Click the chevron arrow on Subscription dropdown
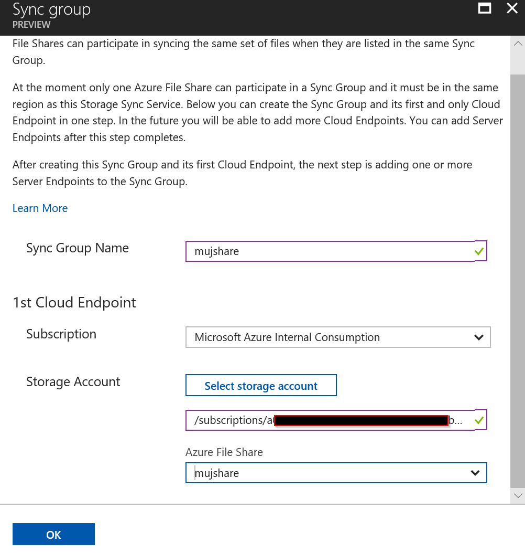Image resolution: width=525 pixels, height=553 pixels. coord(478,337)
